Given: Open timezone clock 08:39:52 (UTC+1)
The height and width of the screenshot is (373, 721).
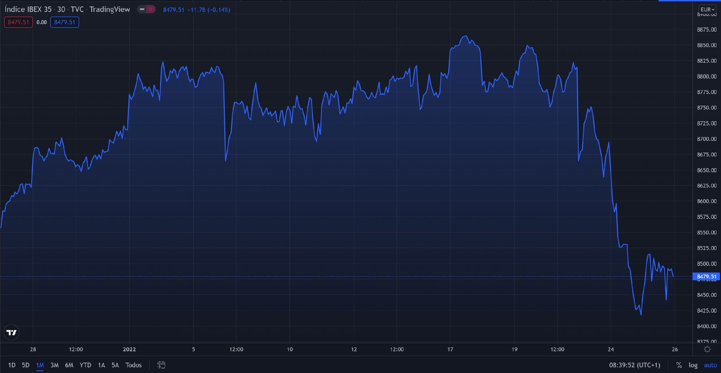Looking at the screenshot, I should [635, 365].
